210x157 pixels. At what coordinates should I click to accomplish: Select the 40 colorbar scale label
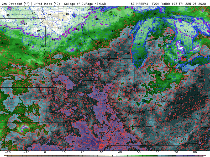(120, 152)
